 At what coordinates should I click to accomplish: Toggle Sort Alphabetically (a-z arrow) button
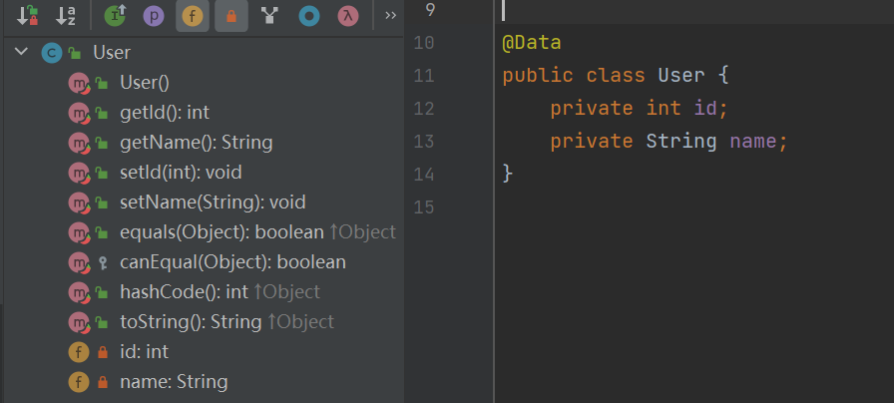(x=66, y=15)
